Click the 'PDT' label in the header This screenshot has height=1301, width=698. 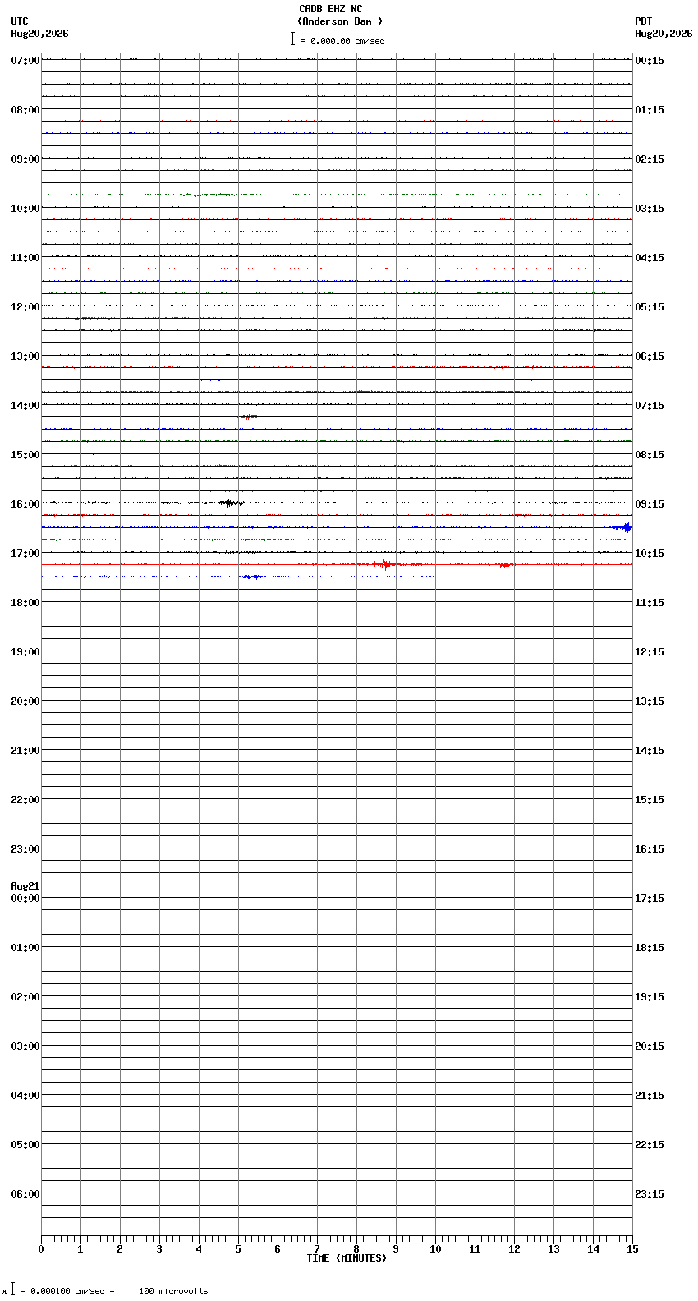point(644,21)
